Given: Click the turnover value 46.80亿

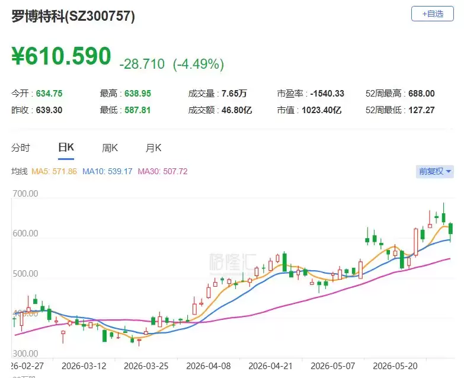Looking at the screenshot, I should tap(236, 110).
